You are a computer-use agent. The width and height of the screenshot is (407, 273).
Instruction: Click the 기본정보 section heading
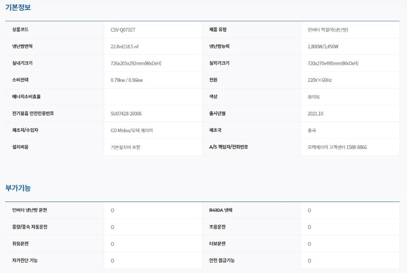click(x=18, y=8)
